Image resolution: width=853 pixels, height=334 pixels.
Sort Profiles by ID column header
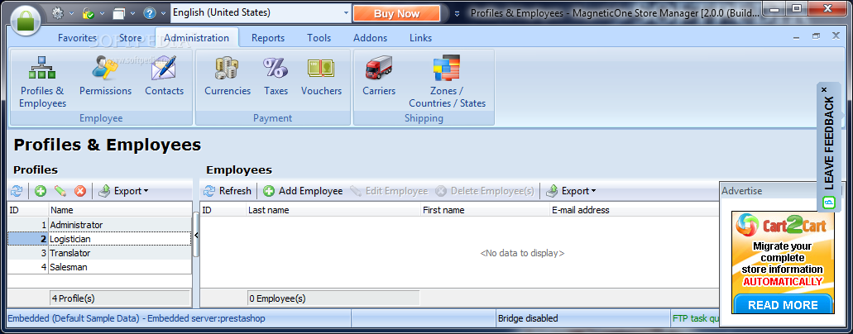pos(28,210)
